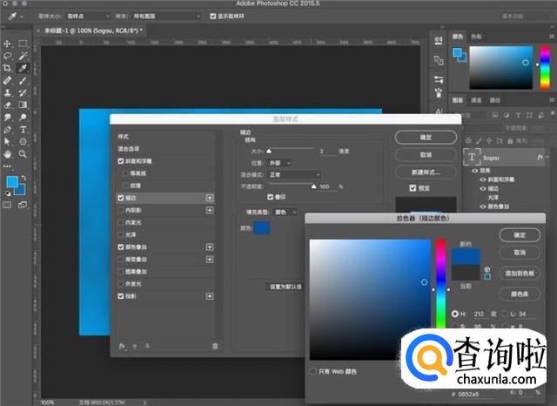
Task: Enable the 等高线 checkbox
Action: (125, 173)
